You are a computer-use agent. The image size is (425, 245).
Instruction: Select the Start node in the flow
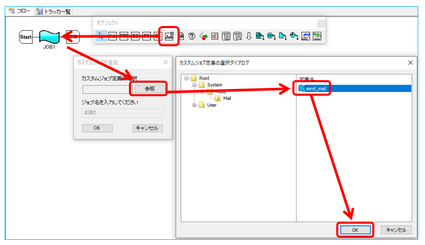point(26,36)
